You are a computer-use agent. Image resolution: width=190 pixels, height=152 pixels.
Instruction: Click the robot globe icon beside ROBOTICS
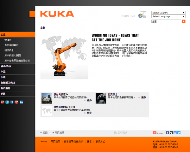(142, 15)
